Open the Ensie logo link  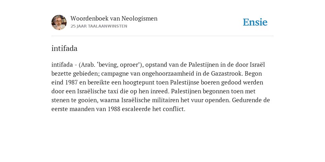[x=255, y=22]
